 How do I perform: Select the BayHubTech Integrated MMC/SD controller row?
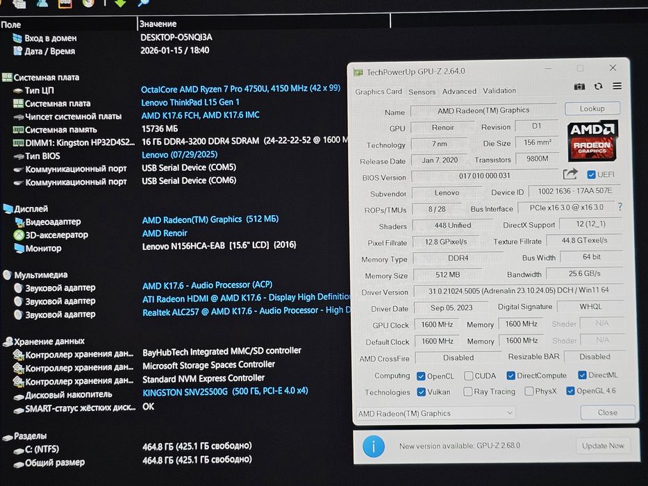click(222, 352)
